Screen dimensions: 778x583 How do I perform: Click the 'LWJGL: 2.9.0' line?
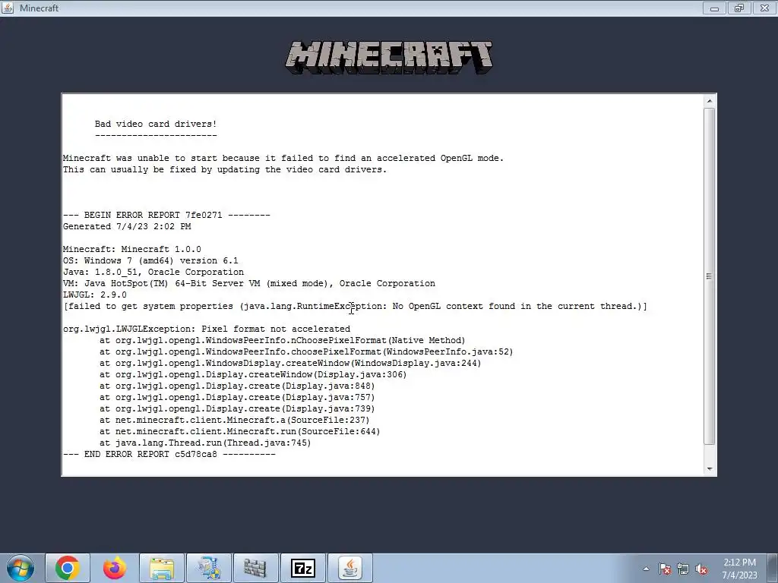click(95, 295)
